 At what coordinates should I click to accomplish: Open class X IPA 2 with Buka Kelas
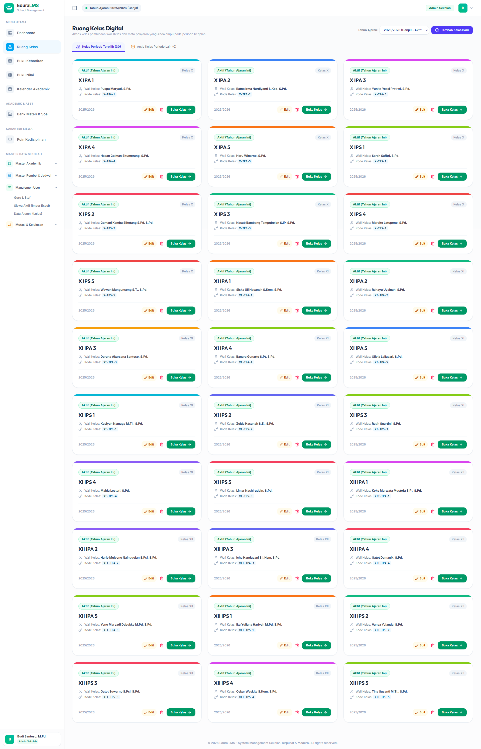click(x=316, y=110)
